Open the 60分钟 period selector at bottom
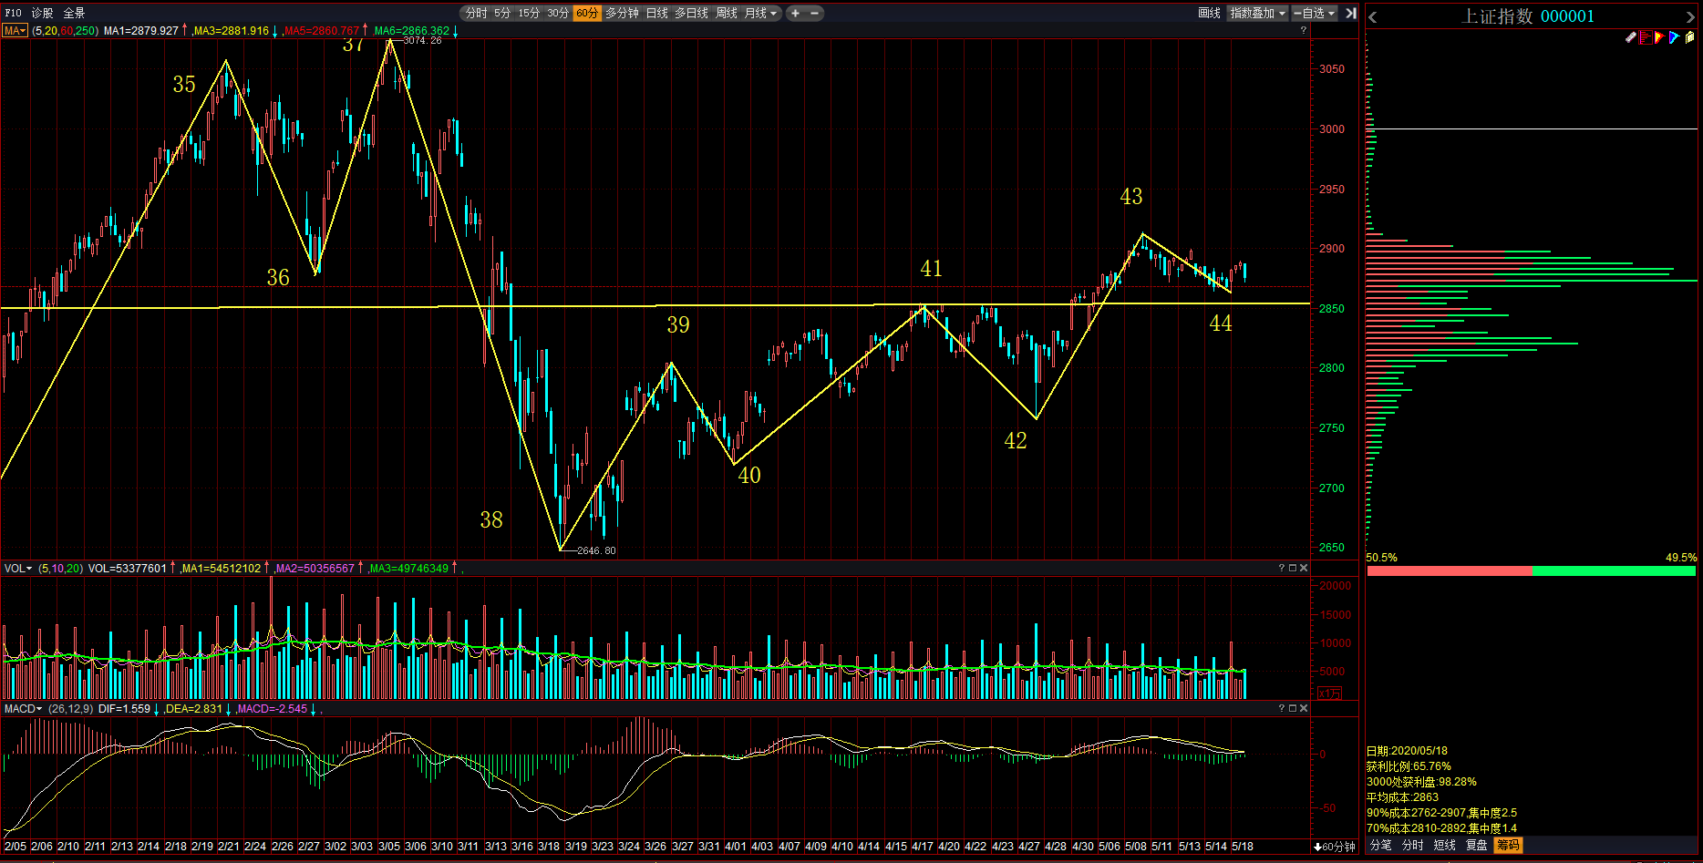 1335,847
